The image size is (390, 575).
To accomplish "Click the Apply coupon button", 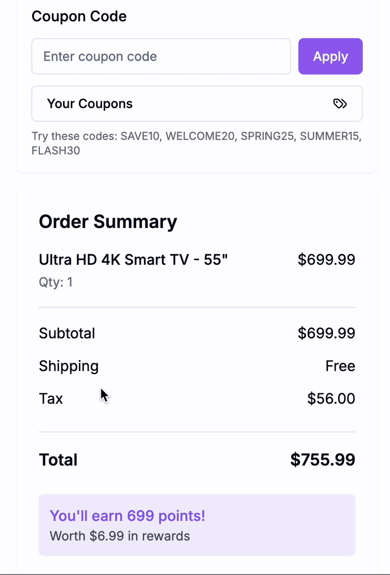I will 330,56.
